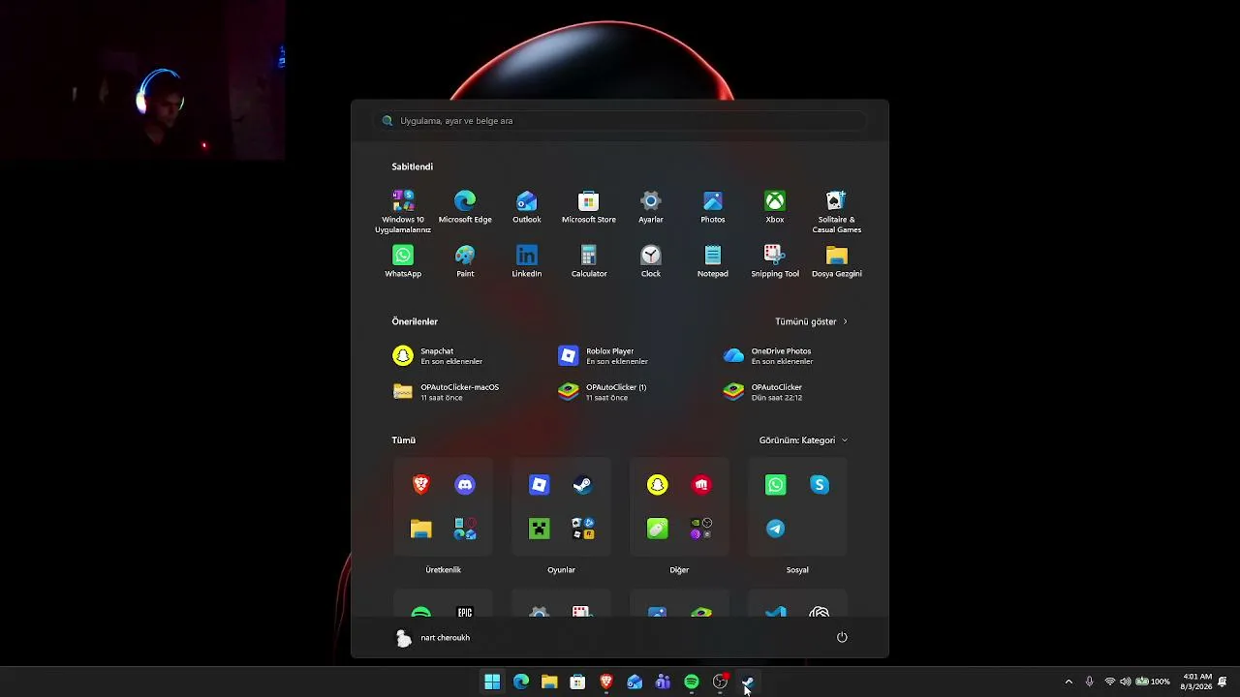Click the Üretkenlik category label
The width and height of the screenshot is (1240, 697).
pyautogui.click(x=444, y=570)
